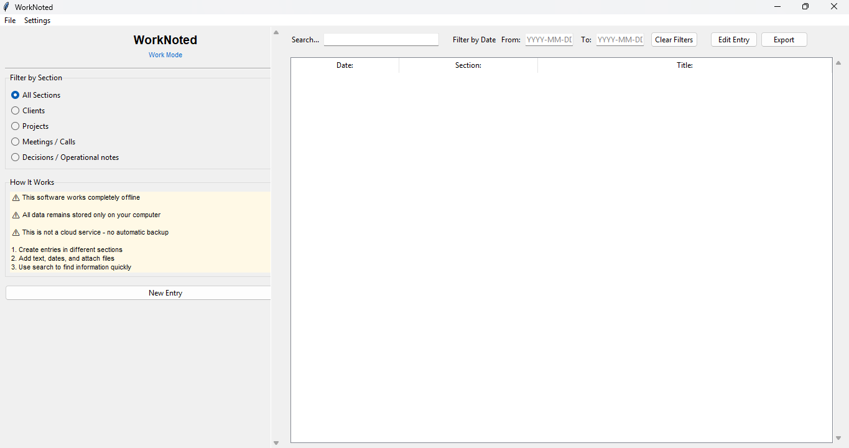The width and height of the screenshot is (849, 448).
Task: Select the Projects section filter
Action: (x=16, y=126)
